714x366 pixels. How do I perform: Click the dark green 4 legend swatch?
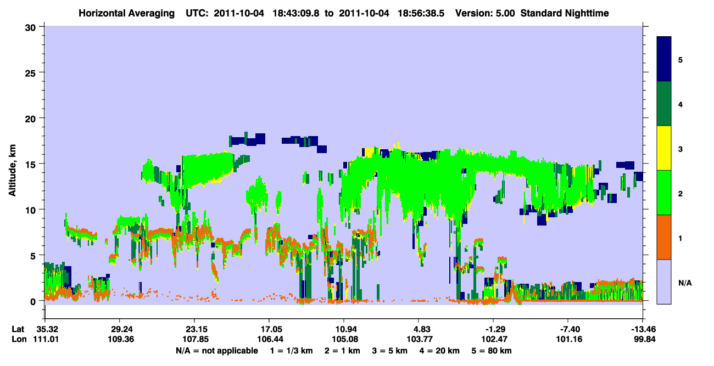(664, 104)
